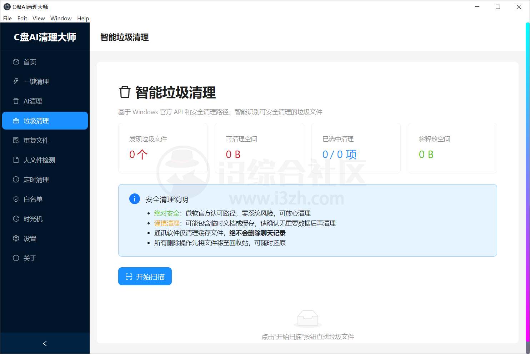Click the trash icon beside 智能垃圾清理 title

[124, 92]
